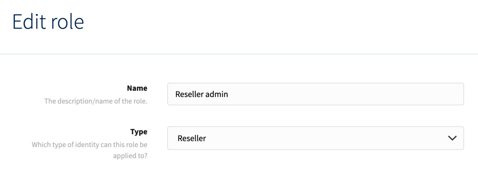
Task: Place cursor after 'admin' in Name field
Action: (228, 94)
